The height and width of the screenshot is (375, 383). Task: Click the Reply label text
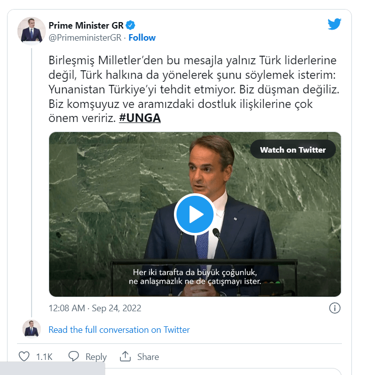[96, 357]
